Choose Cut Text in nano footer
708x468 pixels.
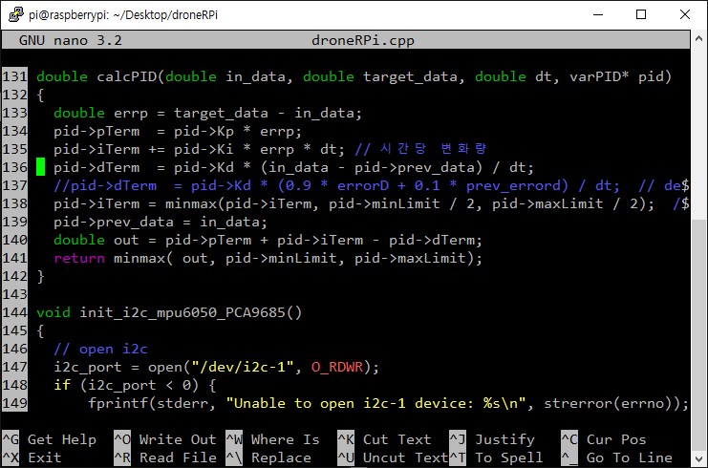pos(397,439)
